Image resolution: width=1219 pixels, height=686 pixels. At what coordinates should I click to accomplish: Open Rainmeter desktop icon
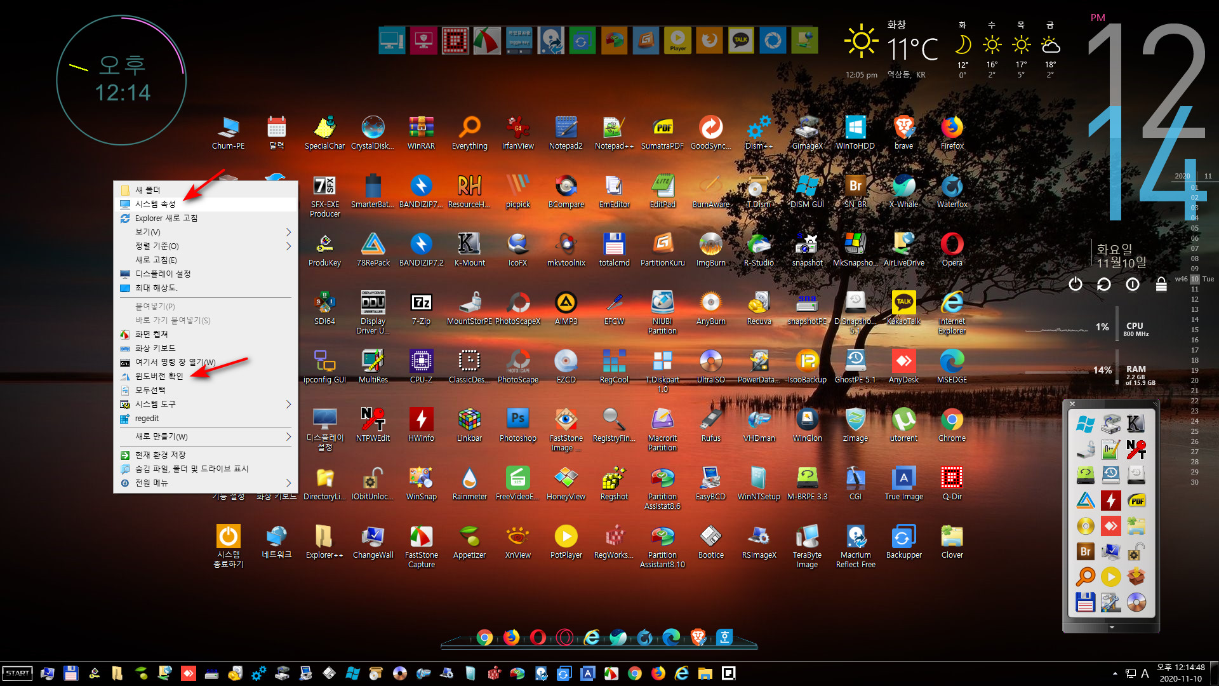tap(469, 483)
